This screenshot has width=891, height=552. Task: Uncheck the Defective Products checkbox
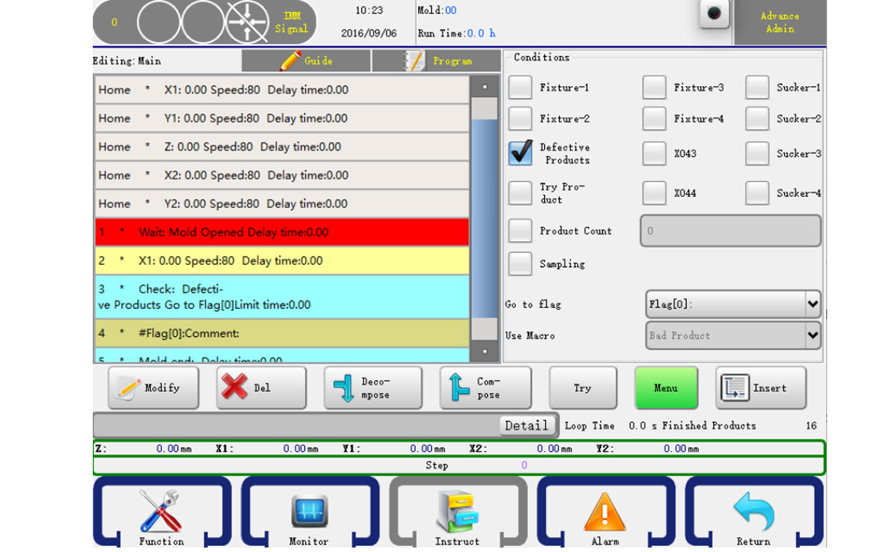tap(520, 153)
